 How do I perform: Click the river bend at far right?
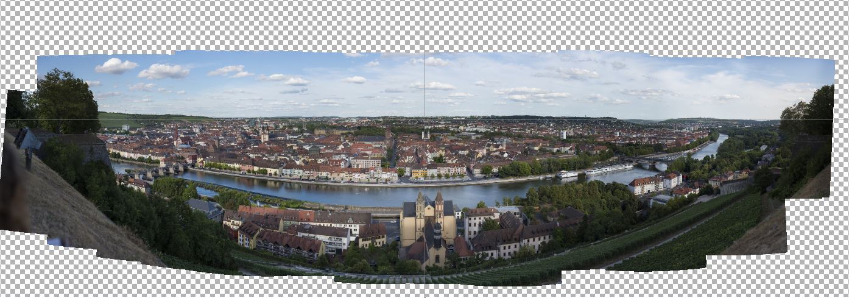click(714, 146)
